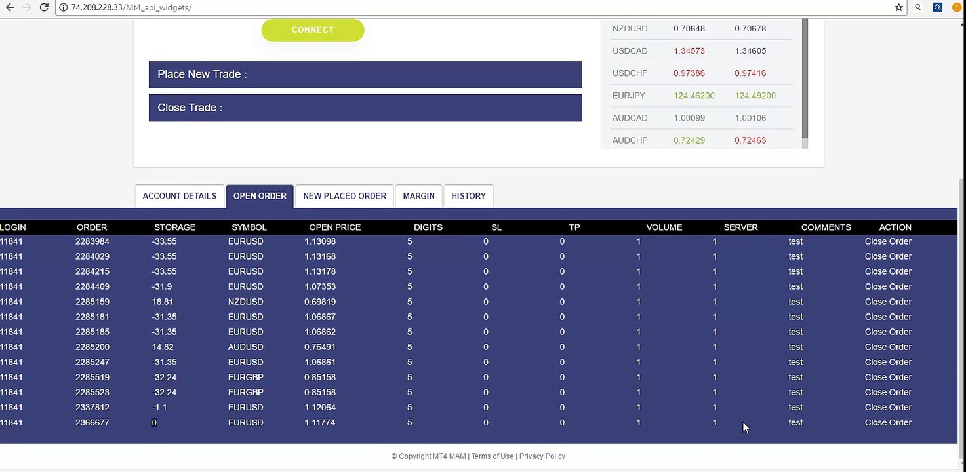Expand the Close Trade panel
Screen dimensions: 966x472
tap(365, 108)
